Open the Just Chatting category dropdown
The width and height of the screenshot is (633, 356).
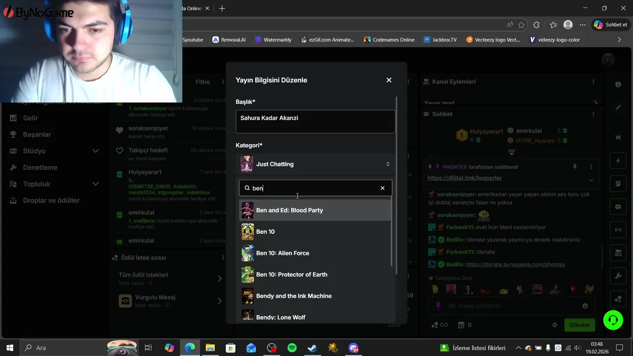[316, 164]
